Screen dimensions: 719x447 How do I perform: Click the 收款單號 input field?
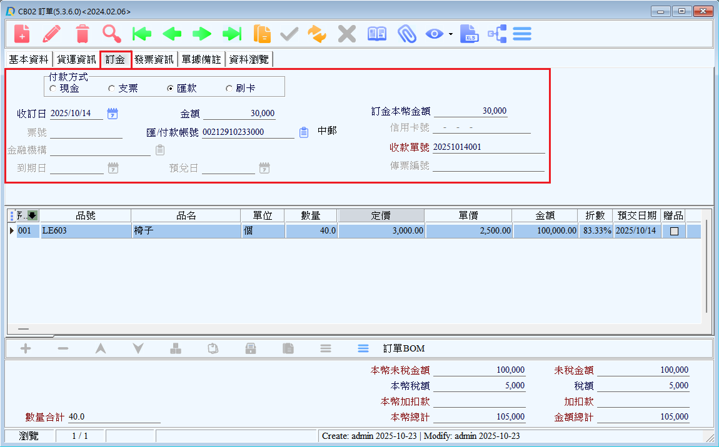click(x=488, y=148)
